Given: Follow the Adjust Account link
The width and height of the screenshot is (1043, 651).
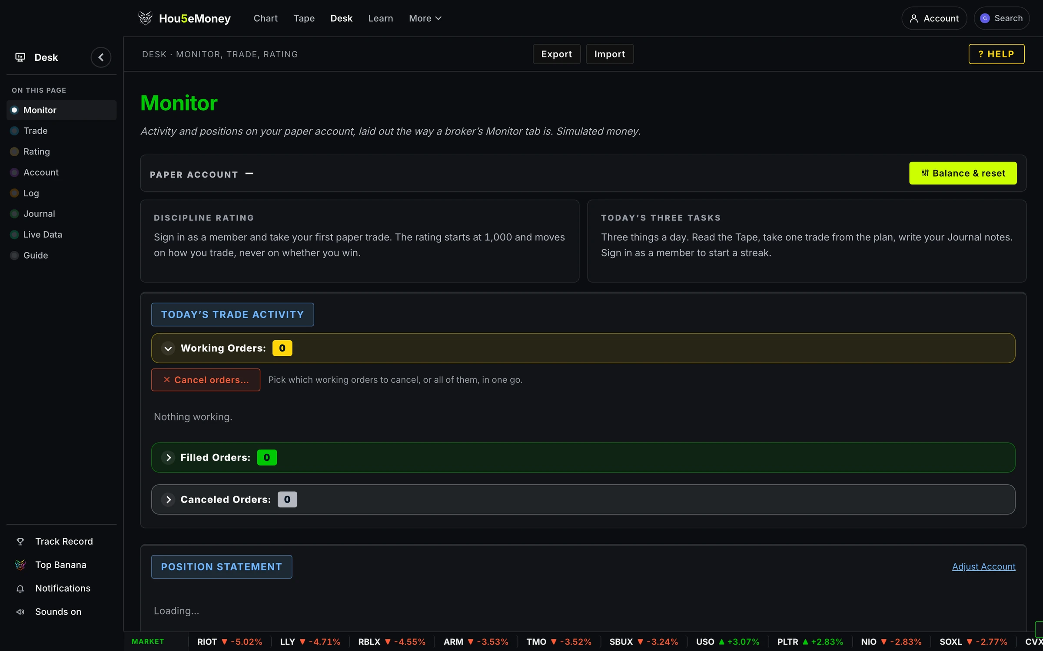Looking at the screenshot, I should 983,566.
